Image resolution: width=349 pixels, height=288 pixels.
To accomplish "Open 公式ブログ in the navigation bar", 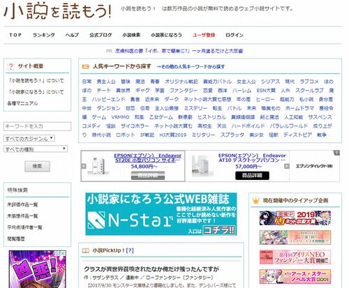I will point(101,35).
